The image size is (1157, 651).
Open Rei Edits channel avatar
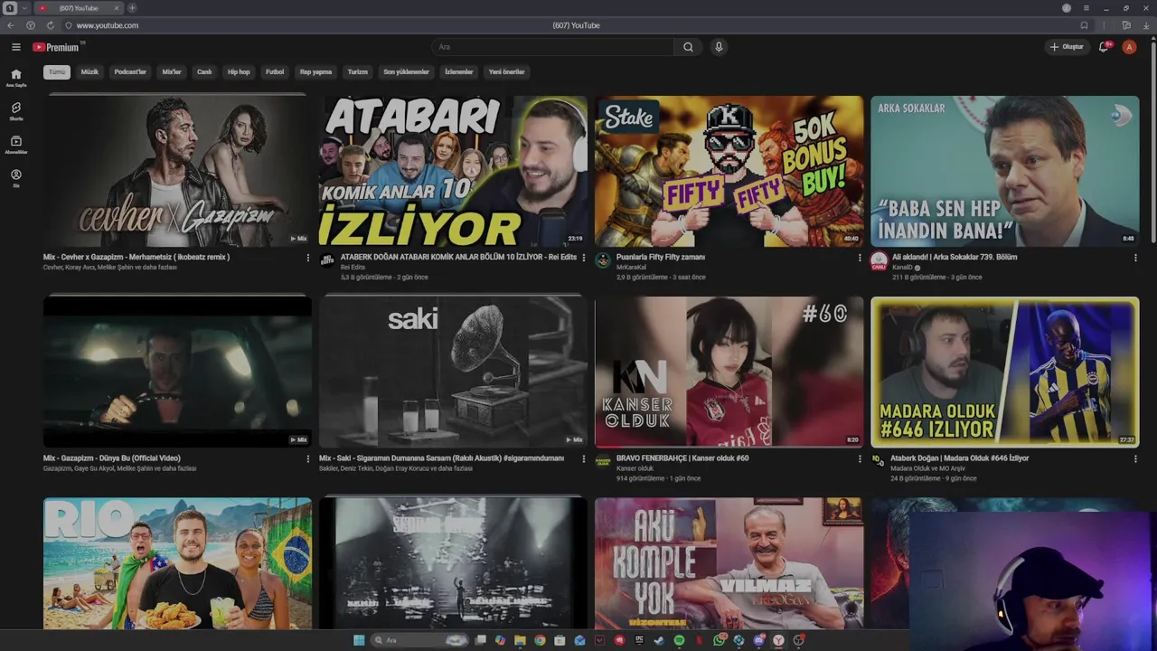327,260
